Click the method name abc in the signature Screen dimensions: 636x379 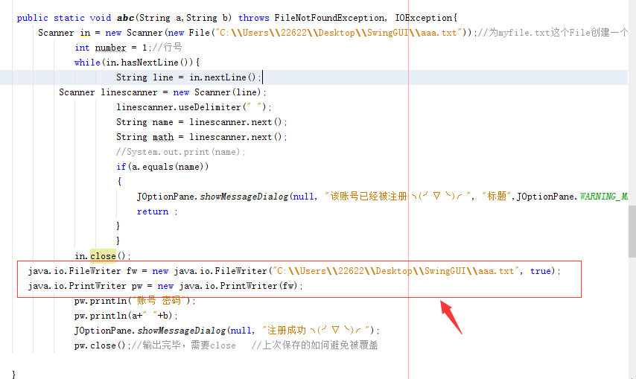[x=125, y=18]
